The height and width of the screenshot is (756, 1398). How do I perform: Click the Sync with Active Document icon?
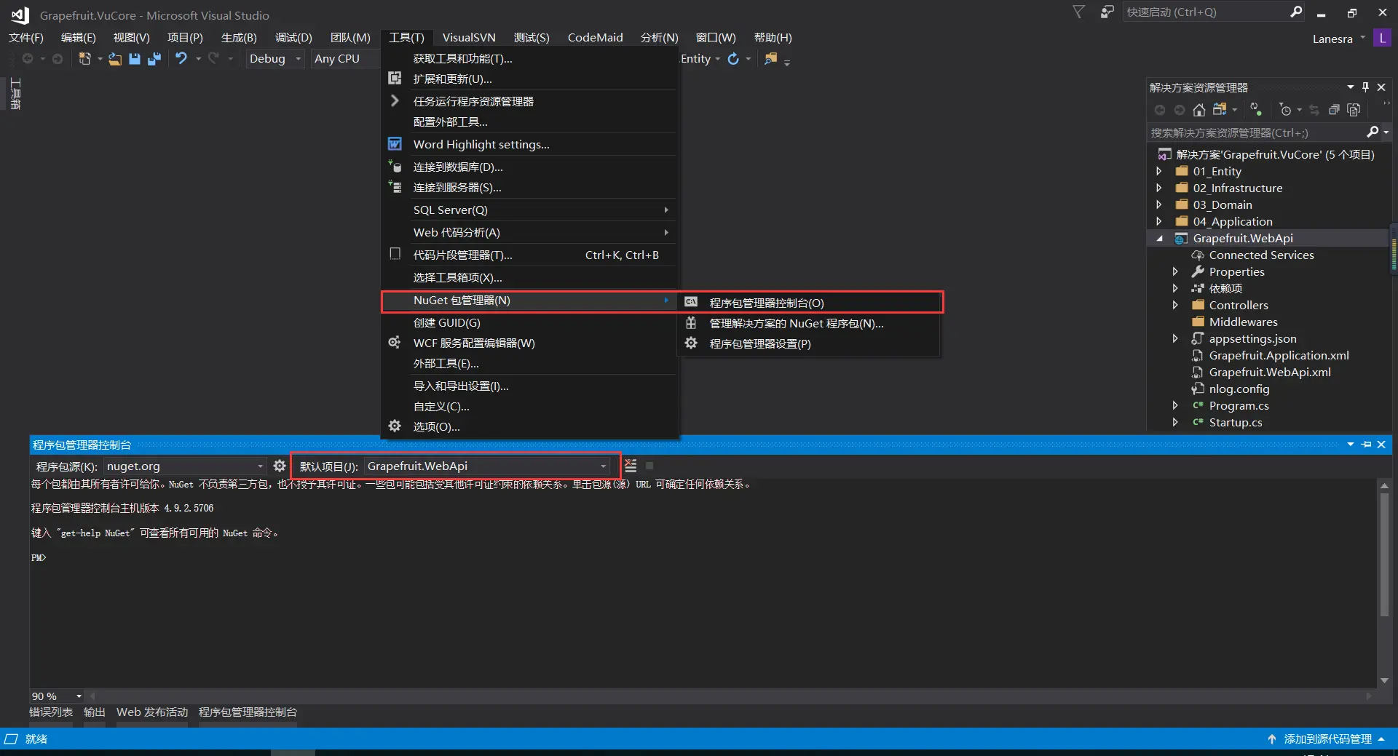(1256, 110)
